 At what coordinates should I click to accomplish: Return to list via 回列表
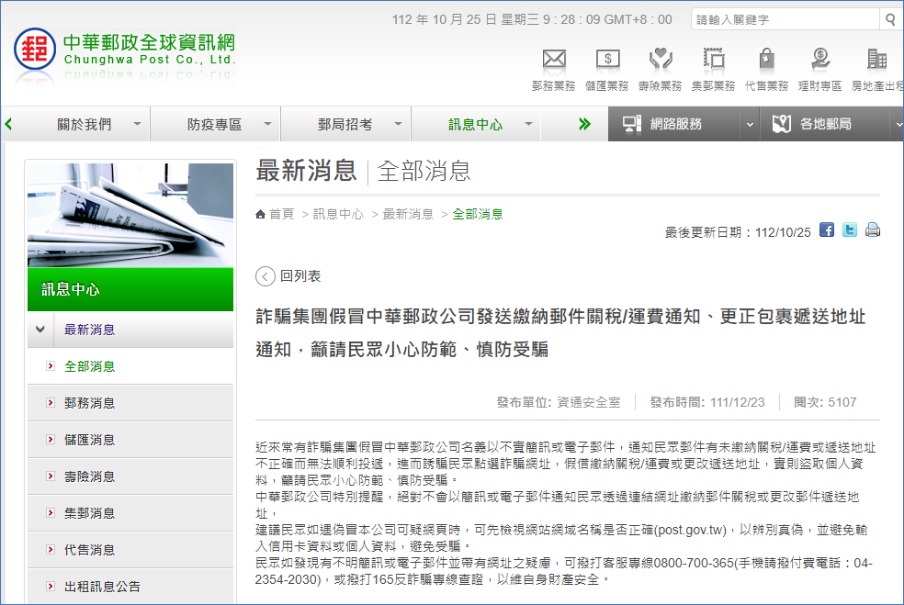coord(299,276)
